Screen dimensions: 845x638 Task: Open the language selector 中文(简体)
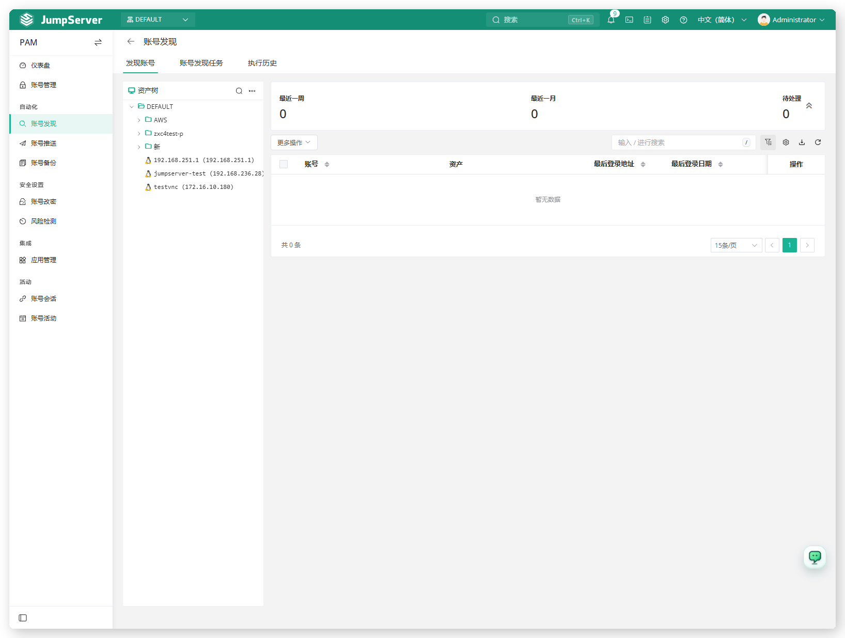pyautogui.click(x=722, y=20)
